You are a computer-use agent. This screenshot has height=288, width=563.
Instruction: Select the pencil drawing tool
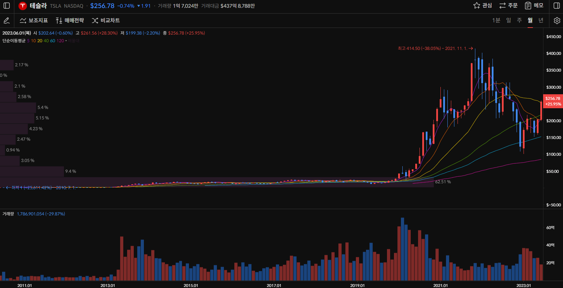tap(7, 21)
